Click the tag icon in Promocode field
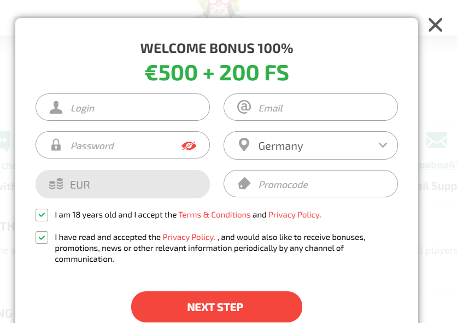Screen dimensions: 457x323 pos(244,184)
